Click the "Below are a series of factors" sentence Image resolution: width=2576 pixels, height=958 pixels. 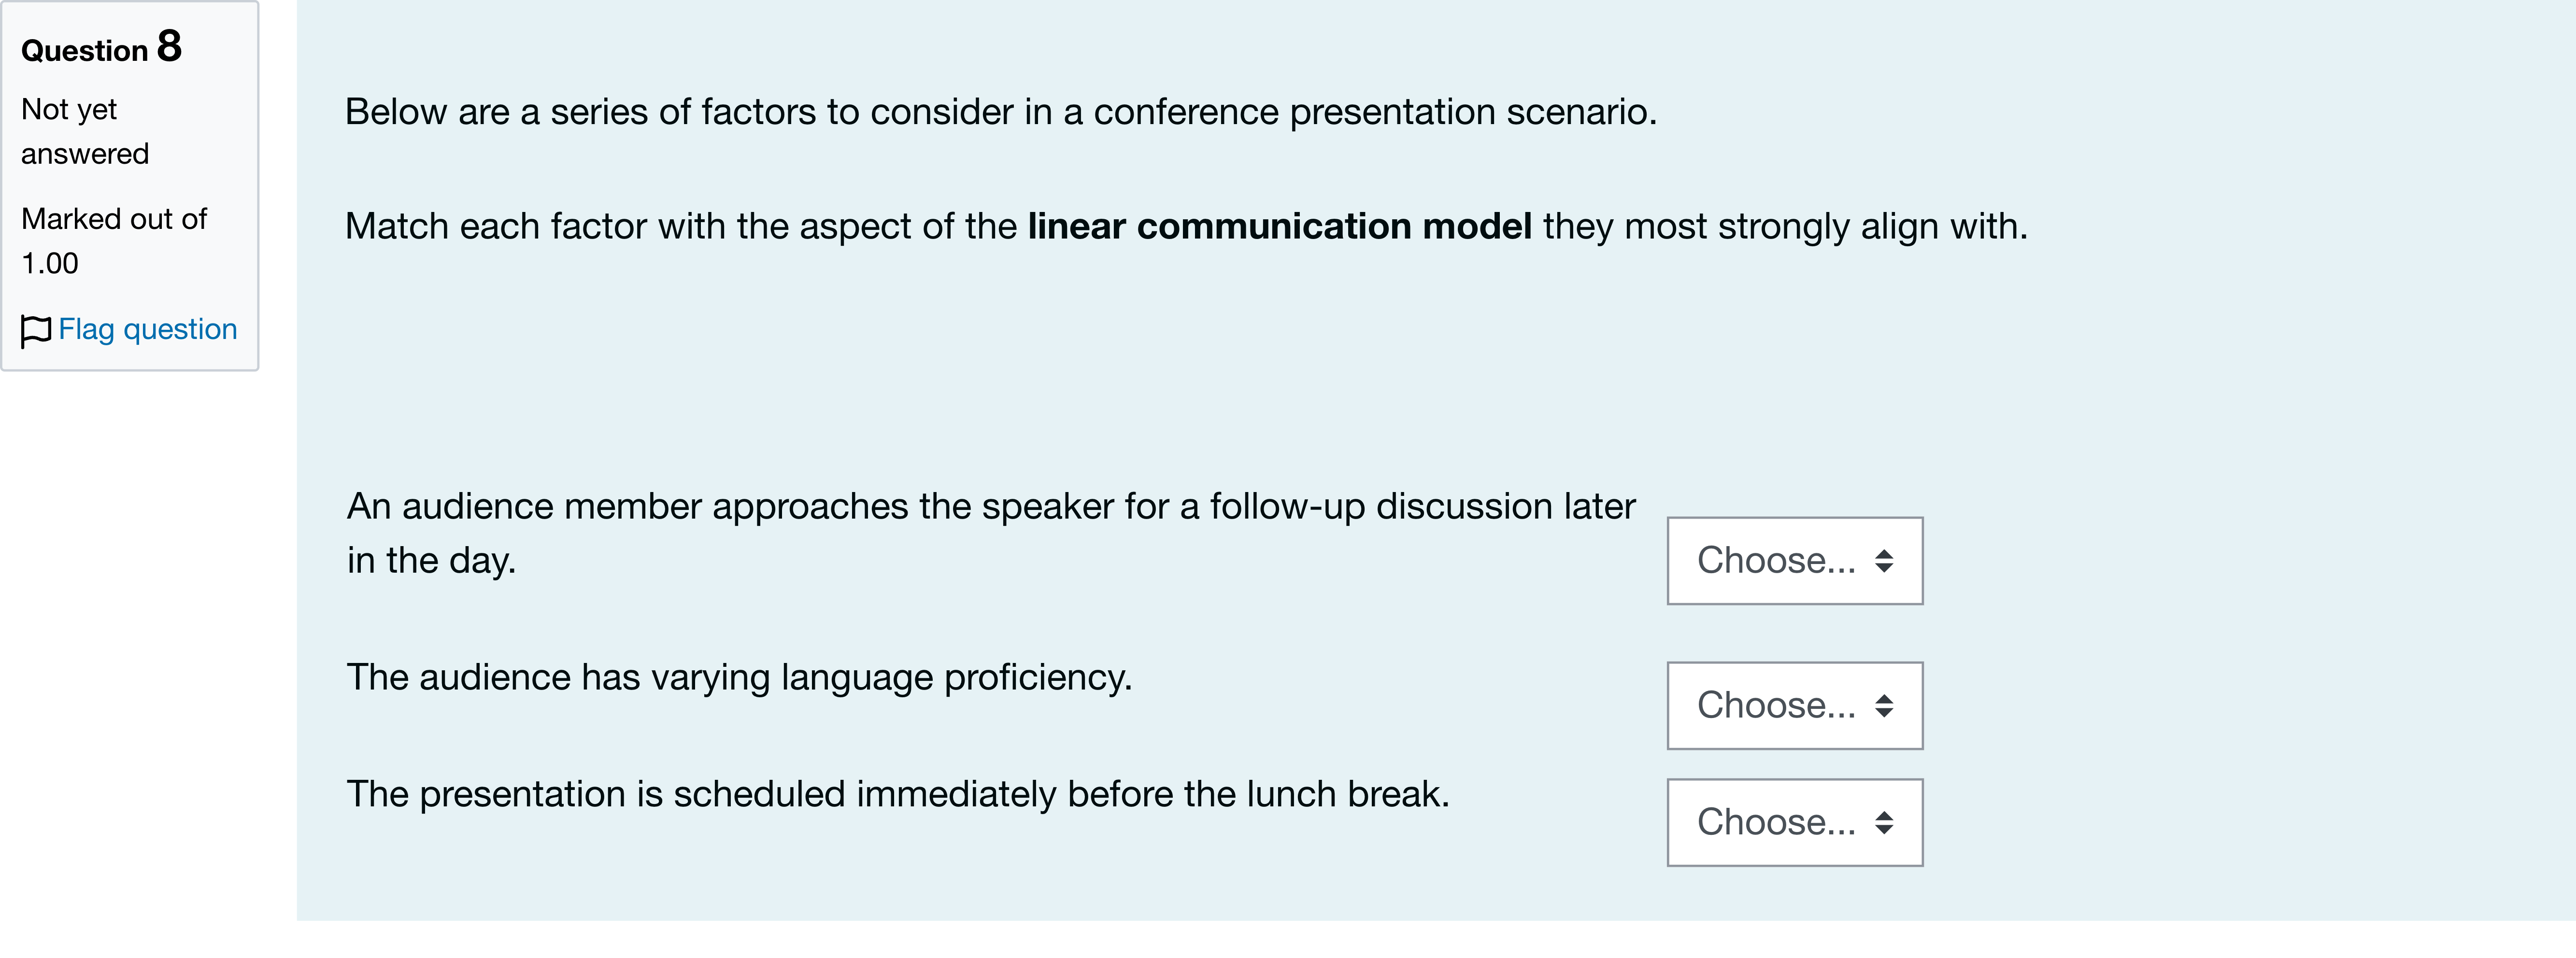click(1001, 112)
